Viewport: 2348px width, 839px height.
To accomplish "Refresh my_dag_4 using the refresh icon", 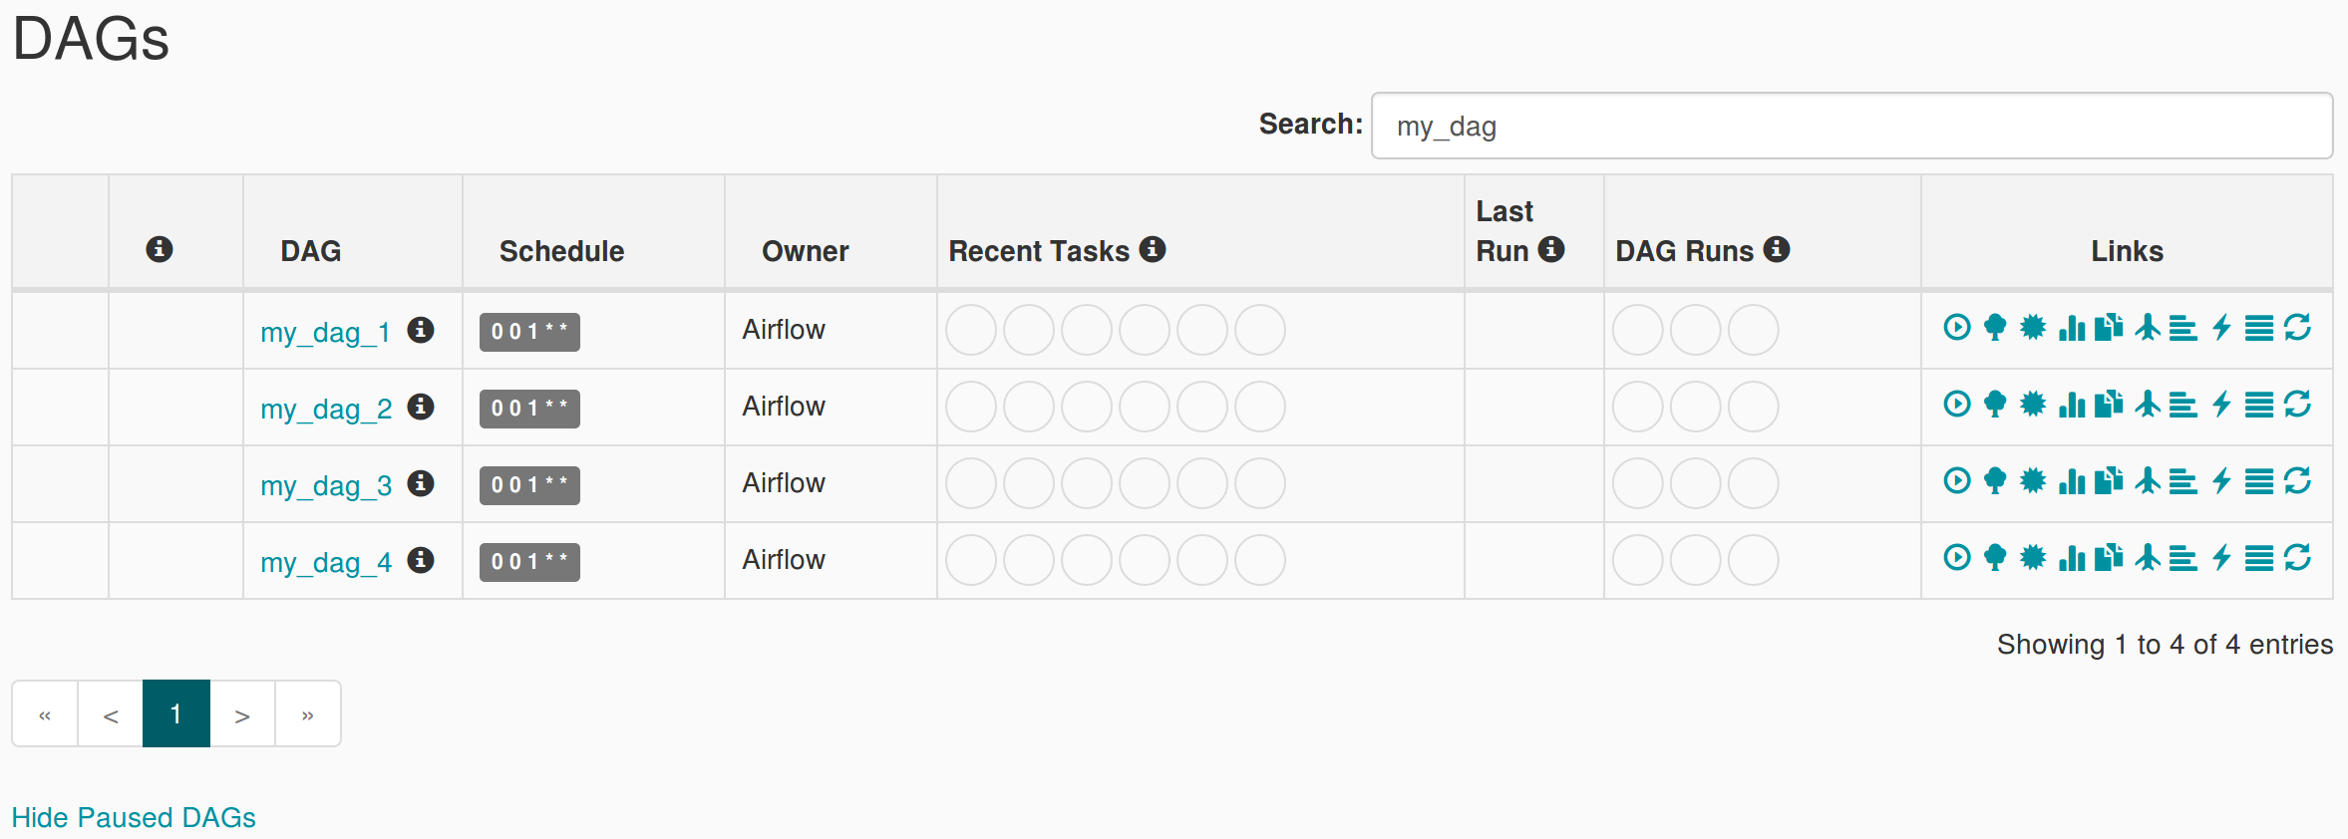I will [2297, 558].
